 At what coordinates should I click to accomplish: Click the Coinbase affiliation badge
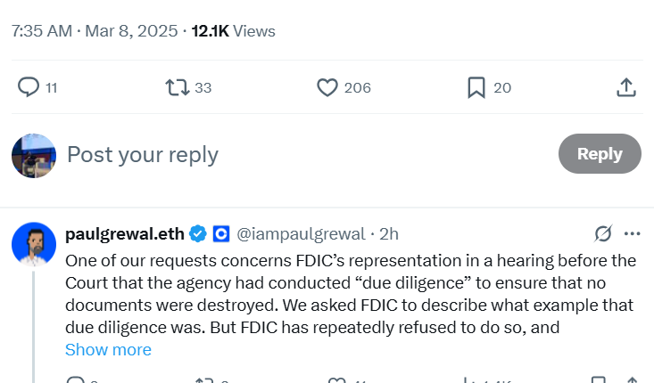pyautogui.click(x=221, y=234)
